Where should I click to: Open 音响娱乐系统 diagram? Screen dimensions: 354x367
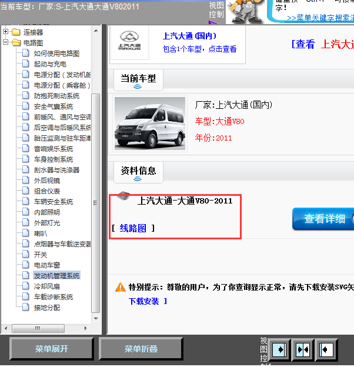click(54, 149)
